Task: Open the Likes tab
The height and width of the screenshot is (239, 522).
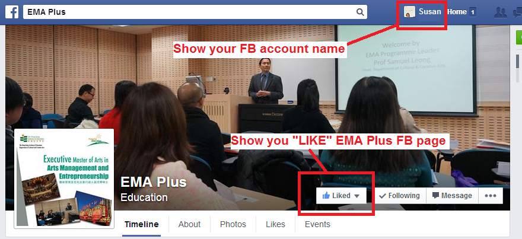Action: (x=275, y=224)
